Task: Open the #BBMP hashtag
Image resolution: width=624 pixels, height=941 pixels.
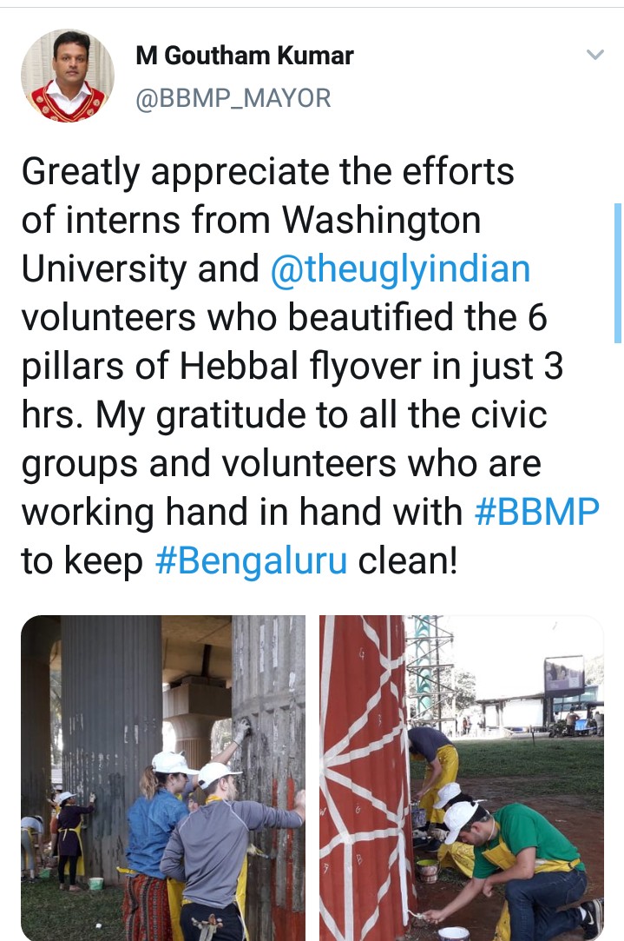Action: pyautogui.click(x=536, y=512)
